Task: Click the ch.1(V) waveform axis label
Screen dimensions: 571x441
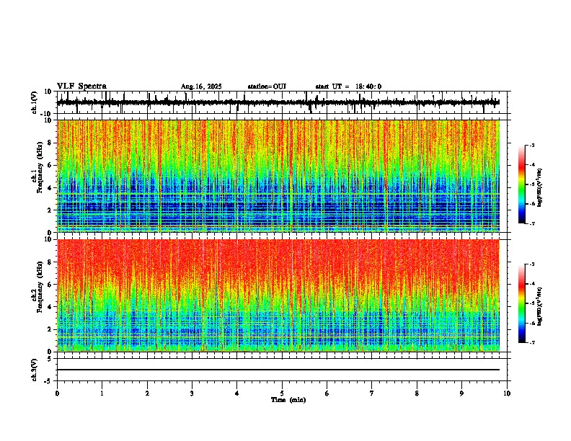Action: pos(34,102)
